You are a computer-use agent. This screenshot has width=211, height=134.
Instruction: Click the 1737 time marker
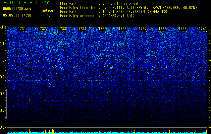coord(143,29)
